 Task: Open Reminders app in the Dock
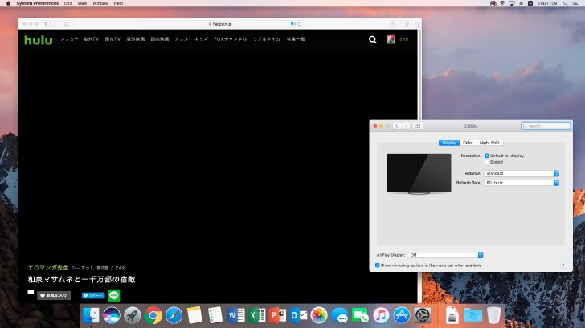pyautogui.click(x=215, y=315)
